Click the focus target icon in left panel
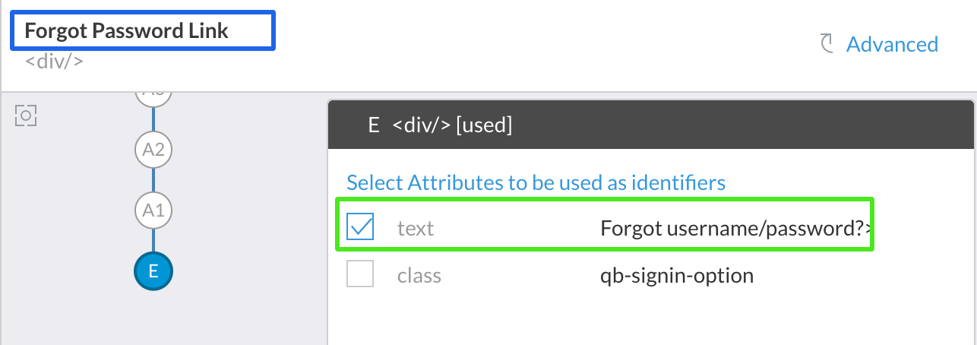 pyautogui.click(x=26, y=116)
